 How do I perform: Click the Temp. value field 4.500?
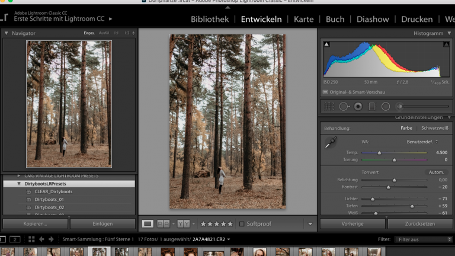(441, 152)
